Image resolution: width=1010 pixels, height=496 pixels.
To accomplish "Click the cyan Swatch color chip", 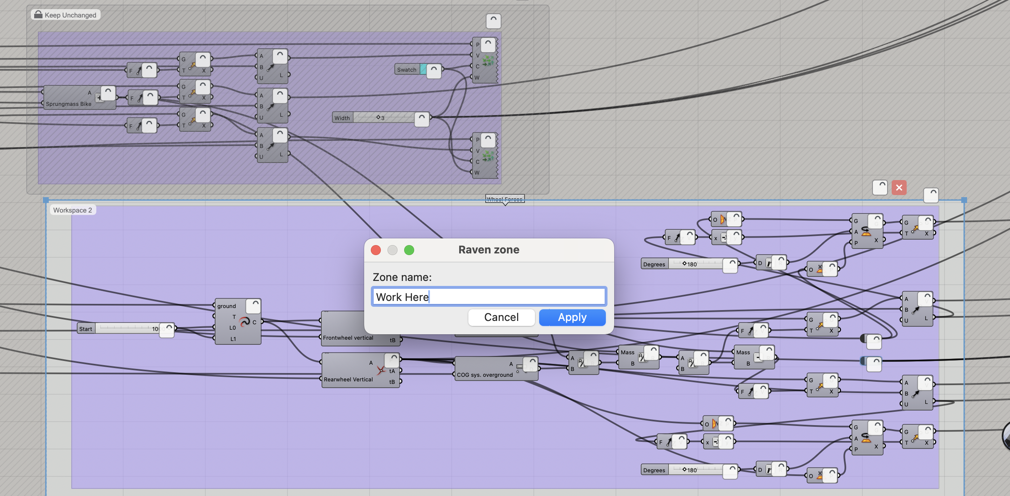I will pyautogui.click(x=423, y=70).
